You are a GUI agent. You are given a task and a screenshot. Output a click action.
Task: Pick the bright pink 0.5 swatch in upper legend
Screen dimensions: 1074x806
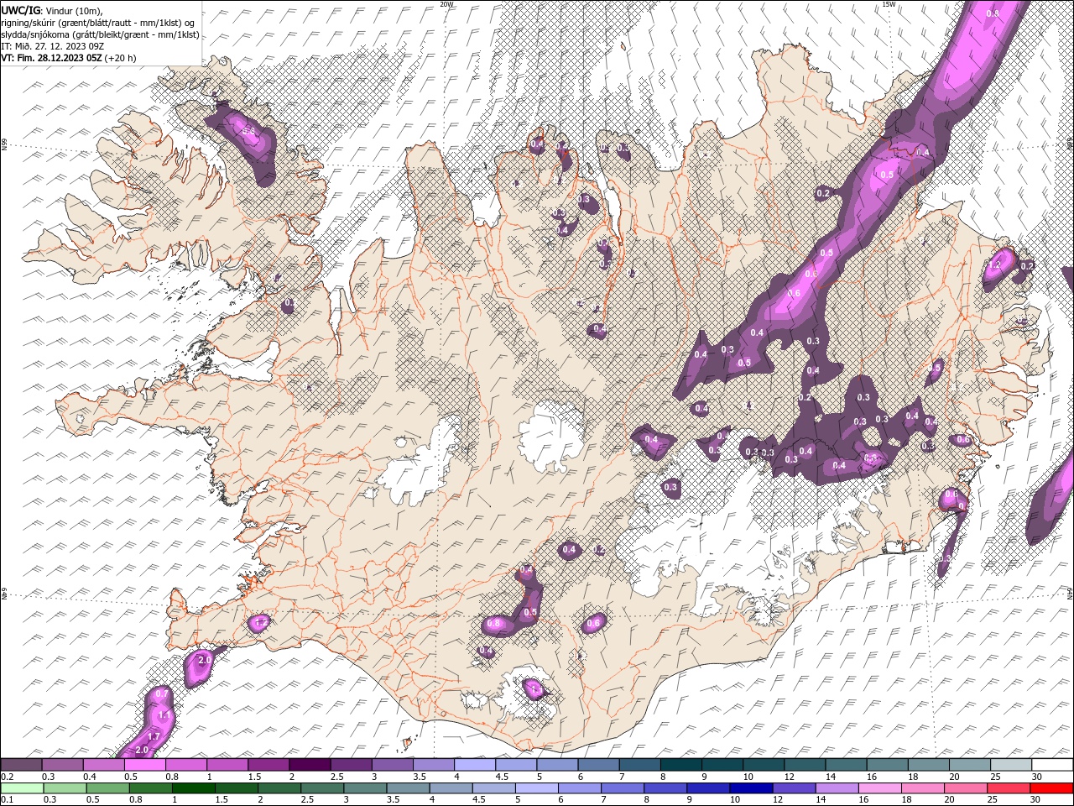coord(144,765)
